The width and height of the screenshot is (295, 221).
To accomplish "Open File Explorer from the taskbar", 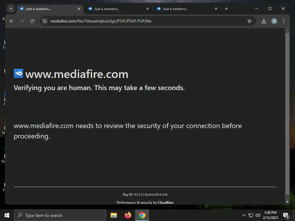I will click(x=114, y=215).
